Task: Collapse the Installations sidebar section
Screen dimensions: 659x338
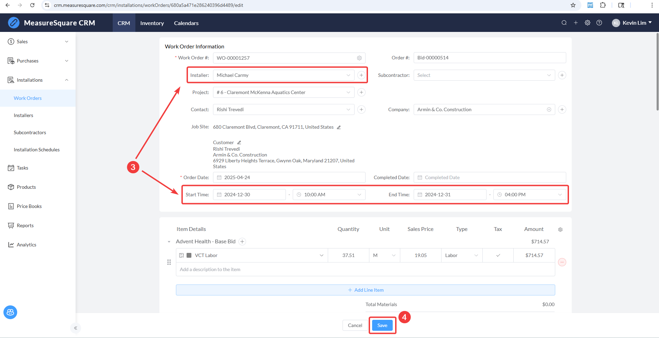Action: [38, 80]
